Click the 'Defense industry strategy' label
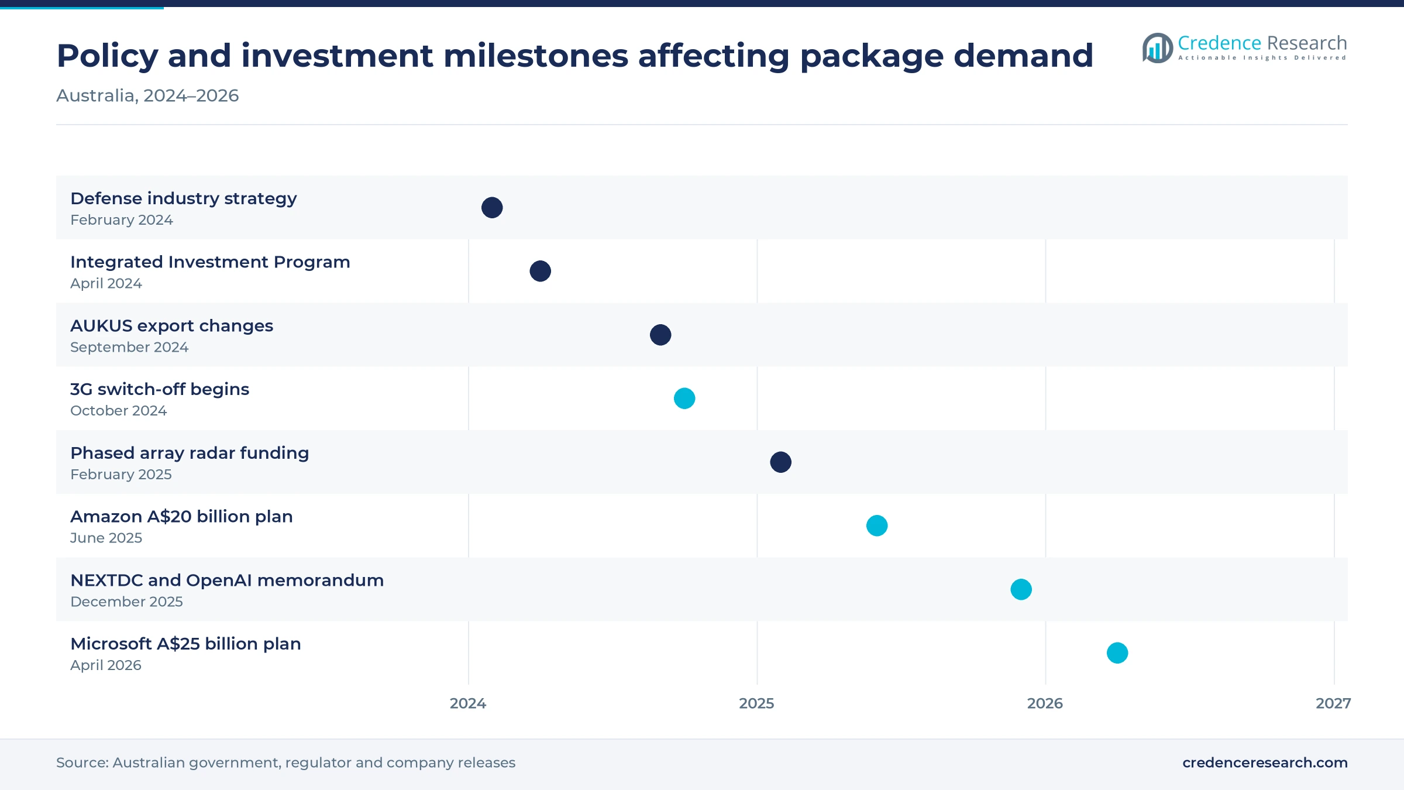This screenshot has height=790, width=1404. point(183,198)
